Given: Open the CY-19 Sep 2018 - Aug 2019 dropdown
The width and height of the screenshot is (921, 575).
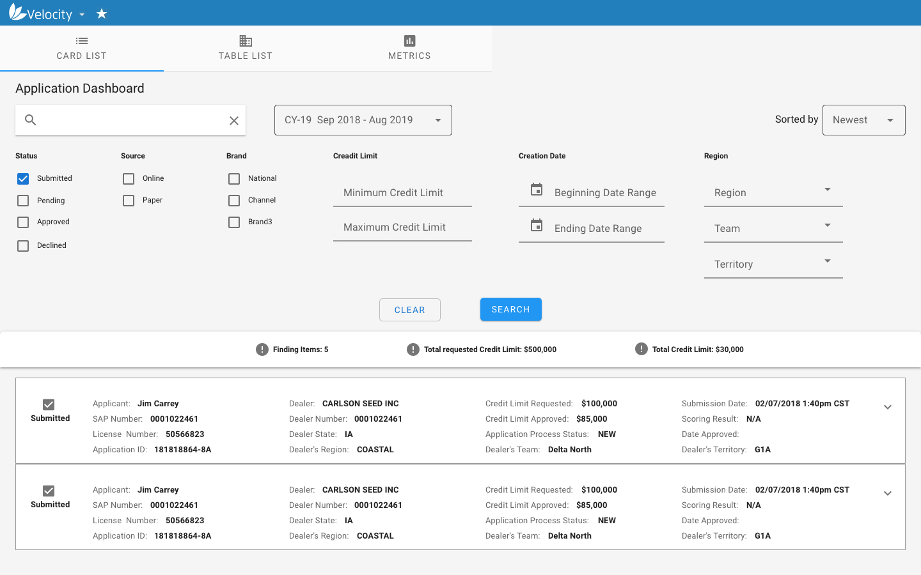Looking at the screenshot, I should [x=363, y=120].
